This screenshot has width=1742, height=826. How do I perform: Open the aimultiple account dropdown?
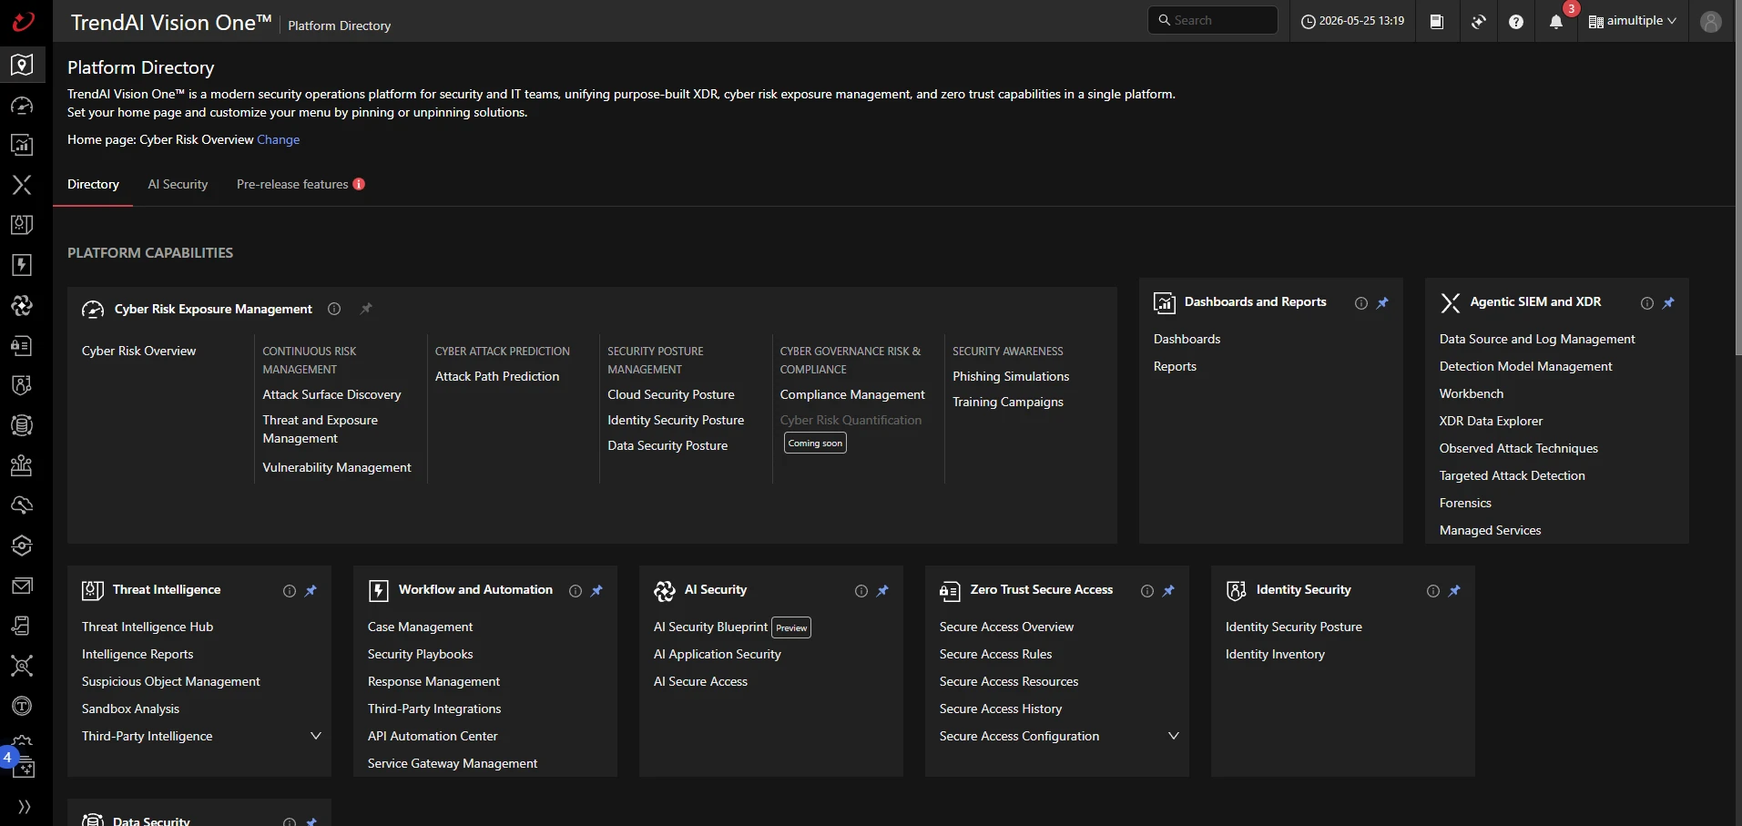1633,21
